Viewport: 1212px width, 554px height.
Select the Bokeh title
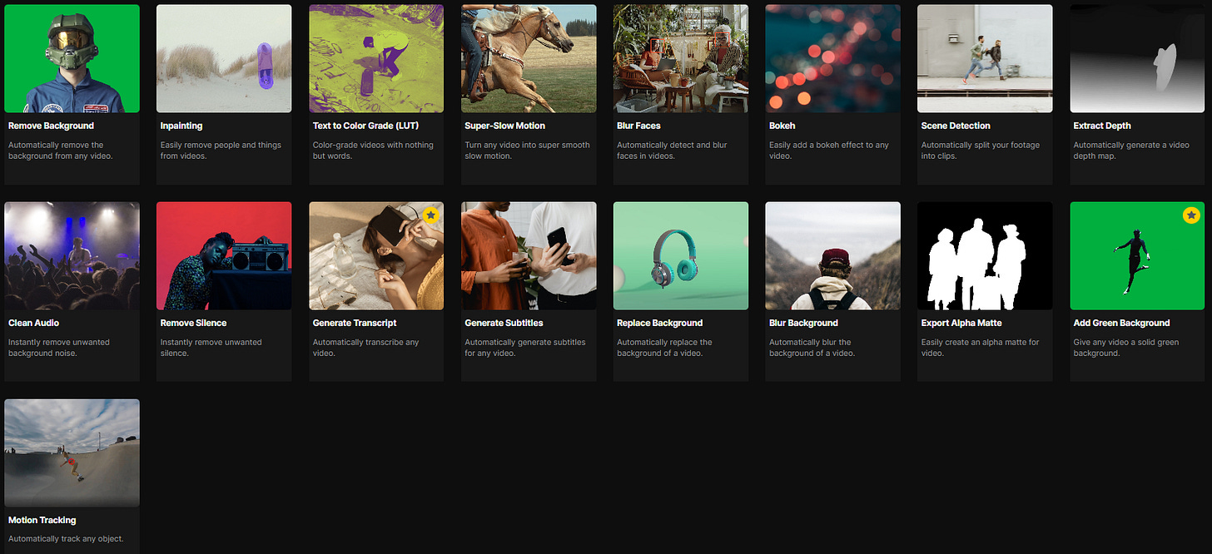pos(782,126)
